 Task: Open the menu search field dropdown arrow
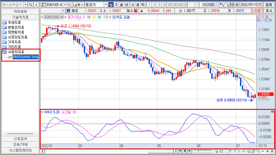tap(25, 5)
